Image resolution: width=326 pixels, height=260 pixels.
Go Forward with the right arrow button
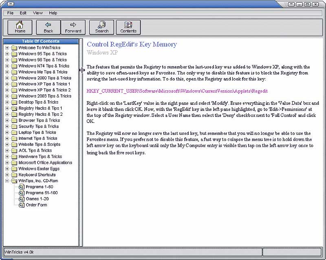(x=73, y=27)
